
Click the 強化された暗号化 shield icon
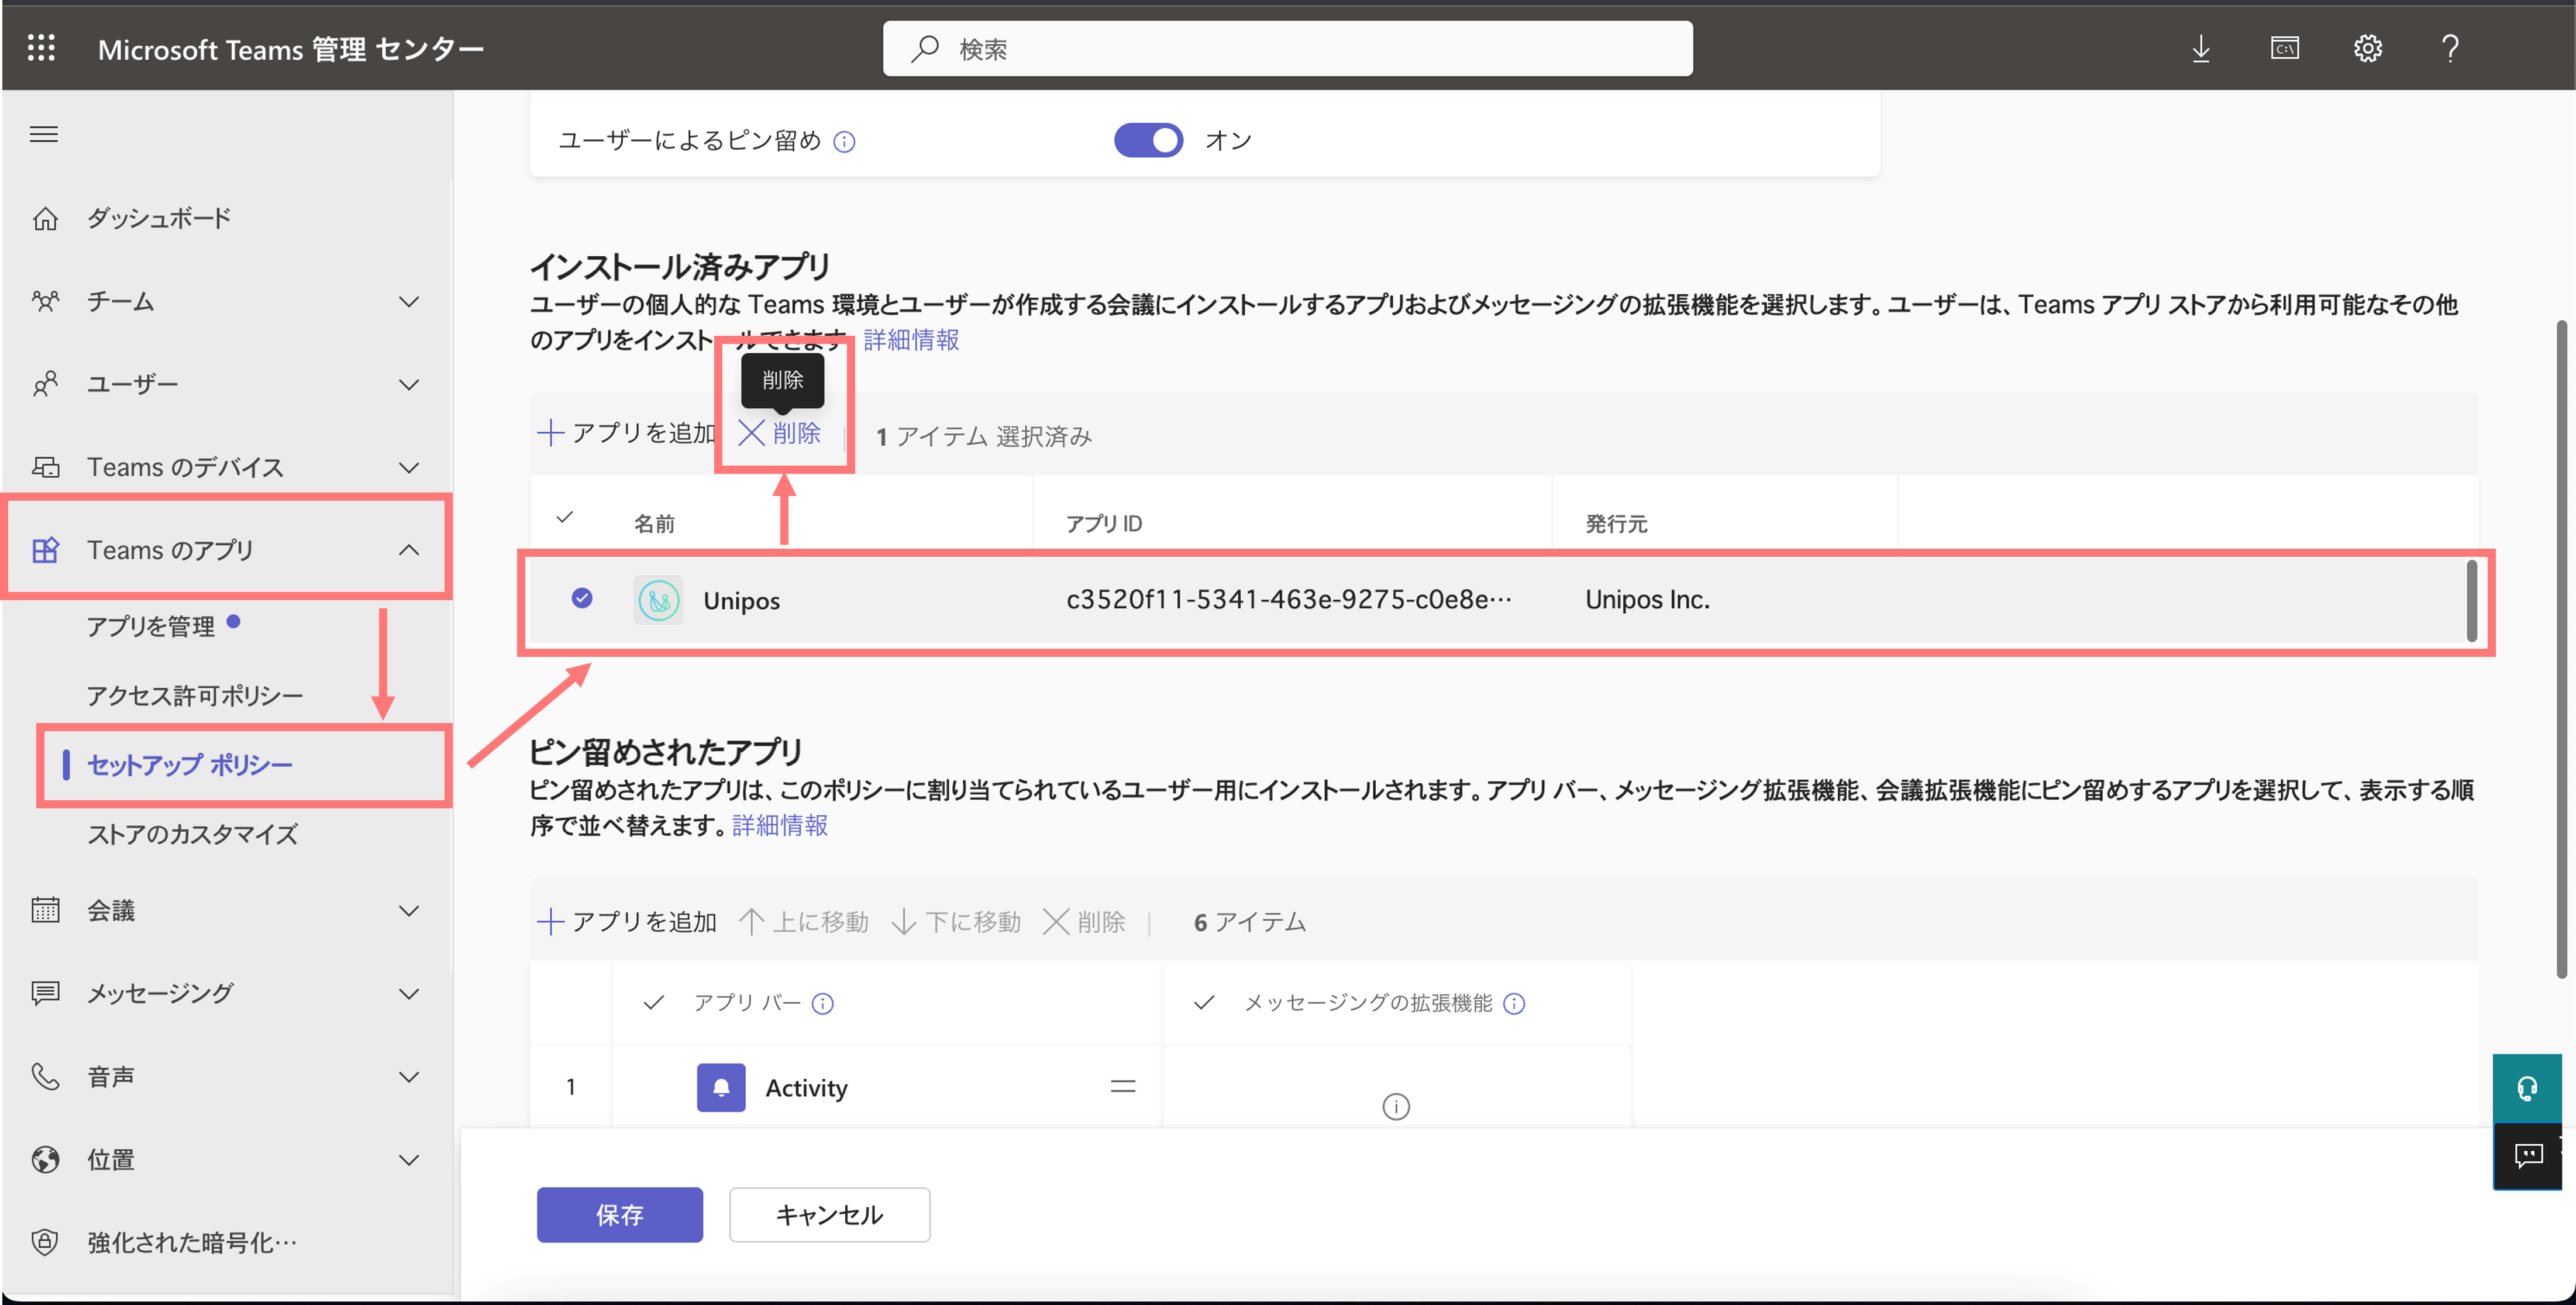pyautogui.click(x=45, y=1242)
